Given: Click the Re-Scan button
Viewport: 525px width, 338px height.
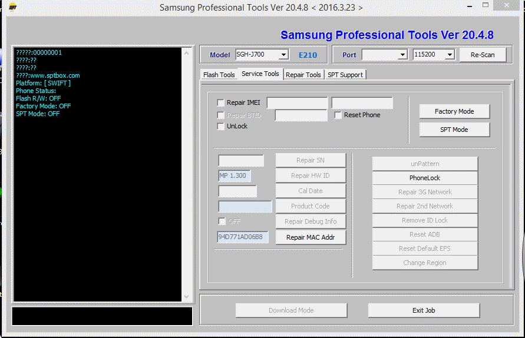Looking at the screenshot, I should coord(483,55).
